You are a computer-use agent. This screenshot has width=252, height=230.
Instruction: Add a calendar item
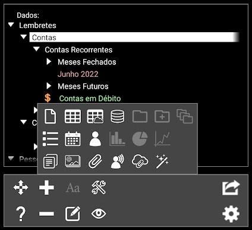point(73,139)
